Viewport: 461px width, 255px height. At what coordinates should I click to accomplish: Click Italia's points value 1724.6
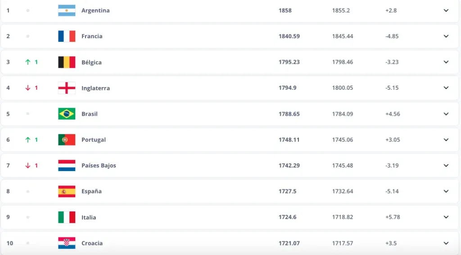[287, 217]
